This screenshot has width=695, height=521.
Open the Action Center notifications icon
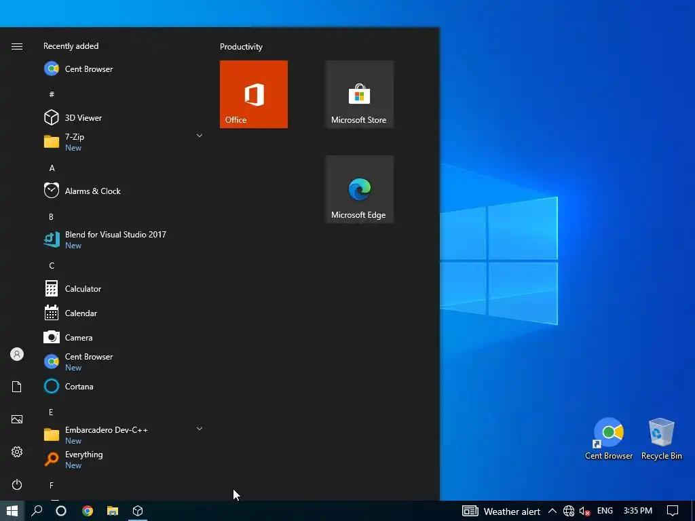[673, 511]
